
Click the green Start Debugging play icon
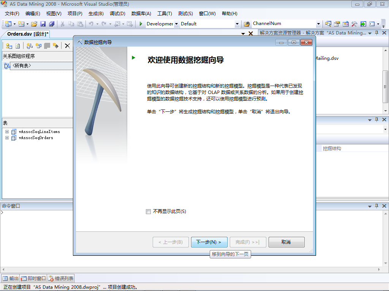(141, 24)
